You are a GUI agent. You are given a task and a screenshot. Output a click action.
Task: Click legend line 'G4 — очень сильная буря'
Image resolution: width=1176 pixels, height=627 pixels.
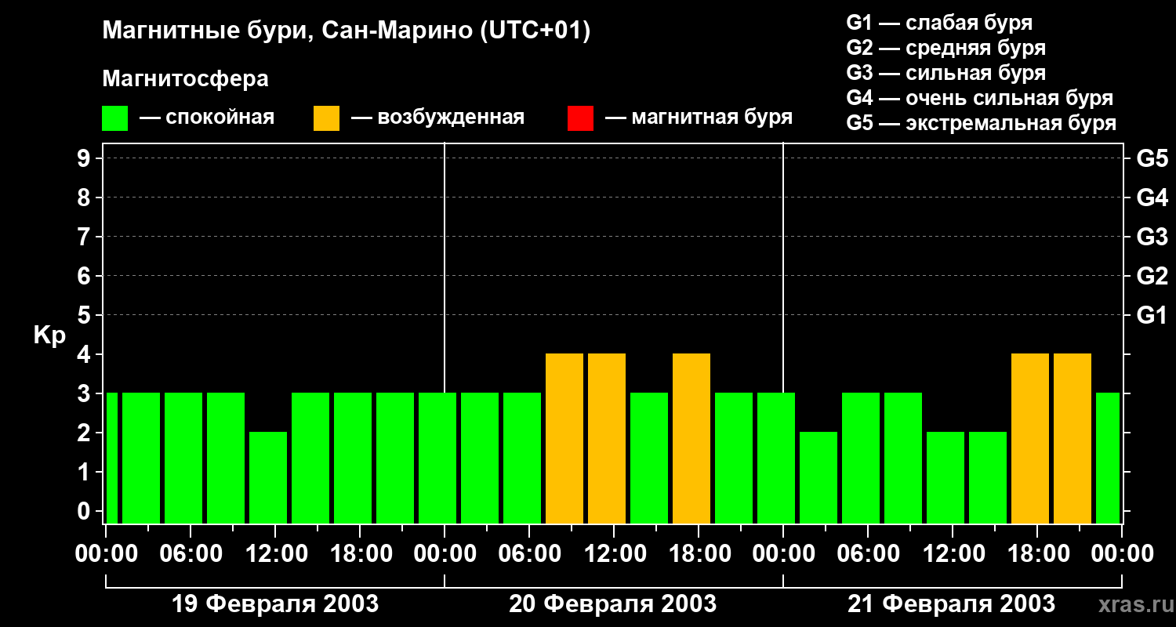tap(980, 98)
